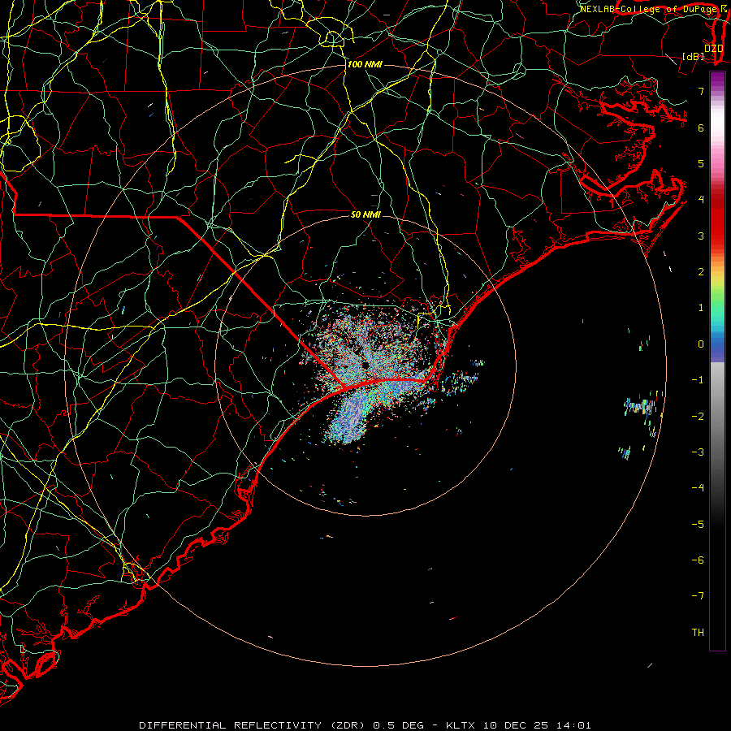
Task: Click the positive 1 value on the dB scale
Action: click(701, 308)
